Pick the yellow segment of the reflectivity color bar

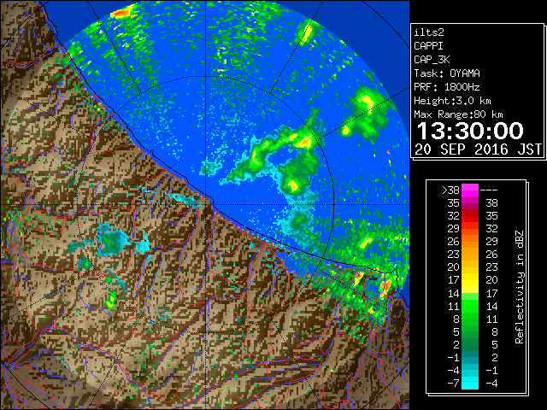click(x=470, y=279)
